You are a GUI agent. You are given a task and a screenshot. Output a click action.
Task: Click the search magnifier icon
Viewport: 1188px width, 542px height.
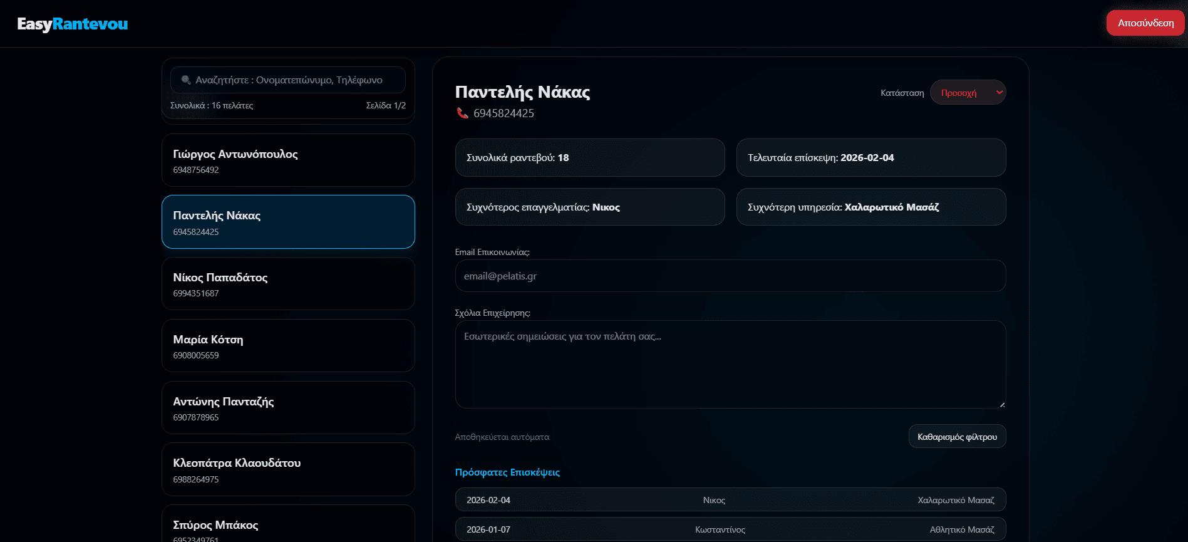click(x=185, y=80)
